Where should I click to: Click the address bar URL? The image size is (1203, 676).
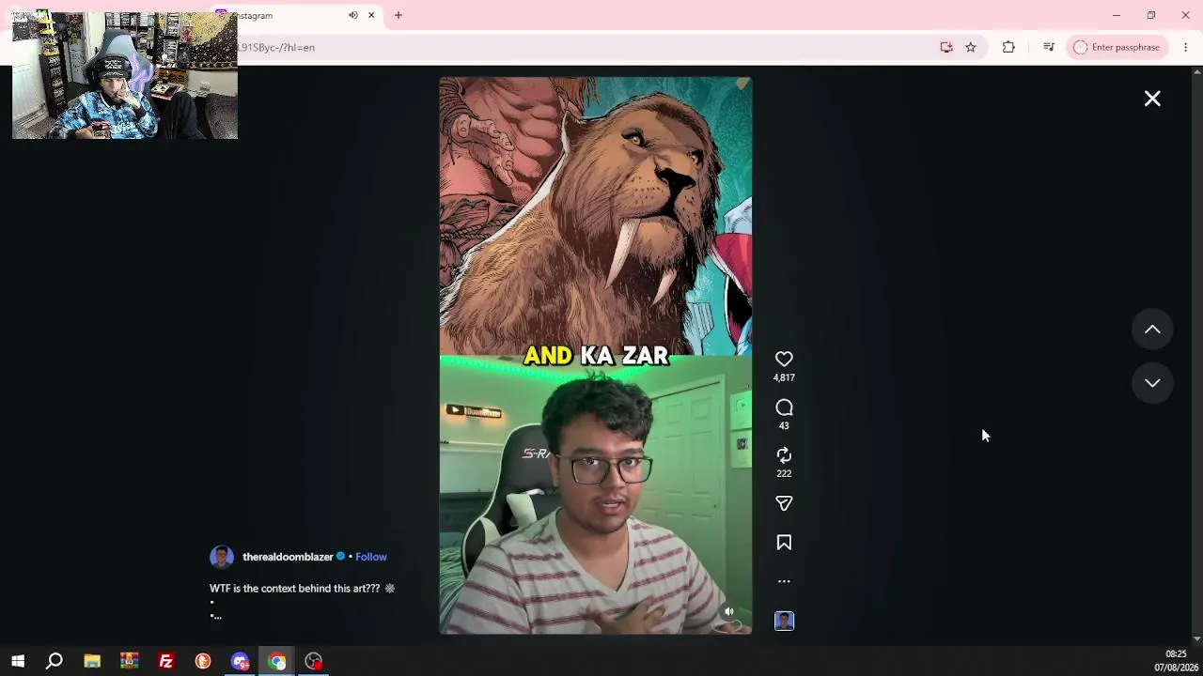pyautogui.click(x=276, y=47)
